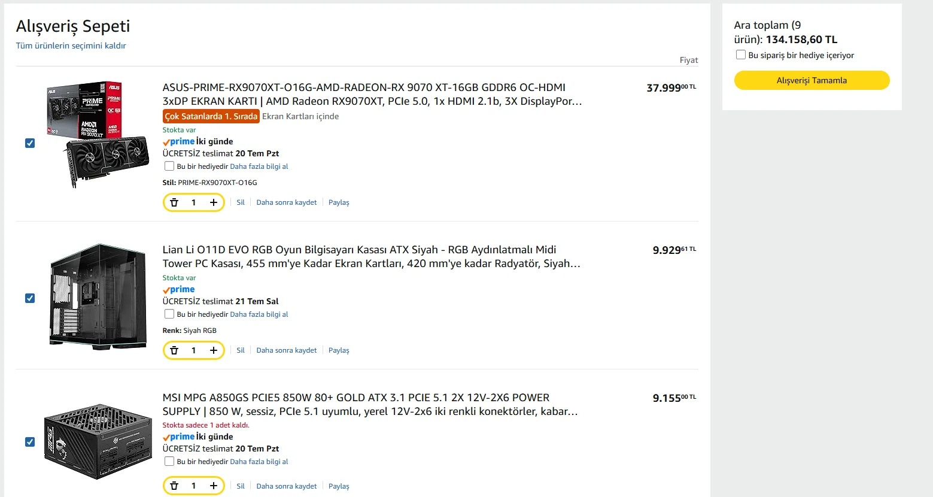Click 'Renk: Siyah RGB' text

pyautogui.click(x=190, y=331)
